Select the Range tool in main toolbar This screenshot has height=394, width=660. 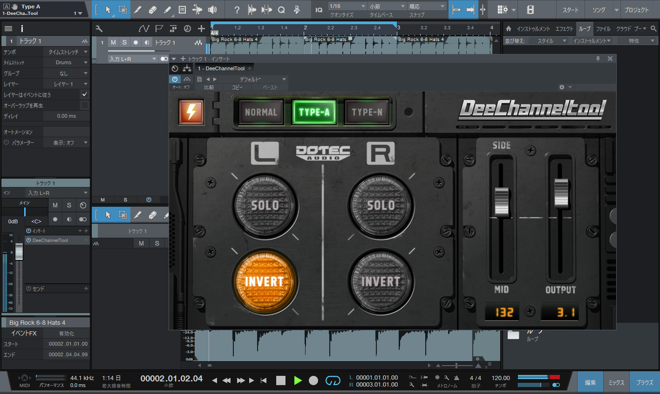(123, 10)
